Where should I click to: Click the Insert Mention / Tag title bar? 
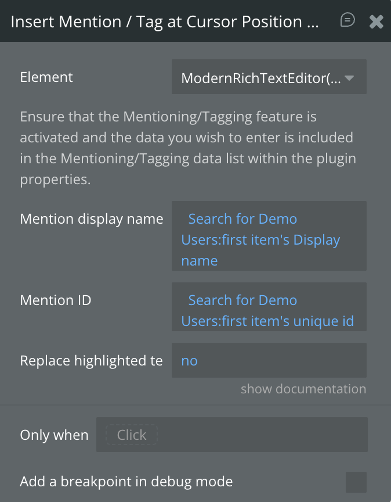[x=165, y=21]
